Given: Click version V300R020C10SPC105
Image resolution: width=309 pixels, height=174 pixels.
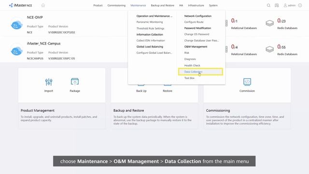Looking at the screenshot, I should click(x=61, y=58).
